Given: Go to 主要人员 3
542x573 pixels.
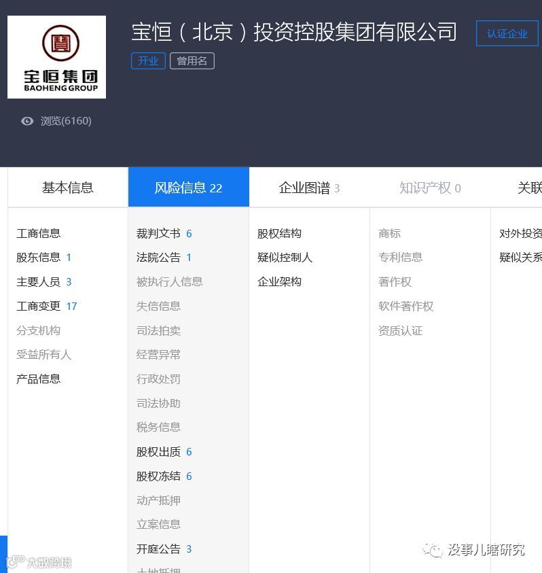Looking at the screenshot, I should (x=44, y=282).
